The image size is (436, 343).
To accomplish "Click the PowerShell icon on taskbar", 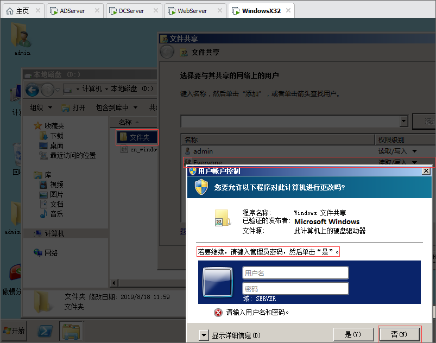I will point(45,331).
